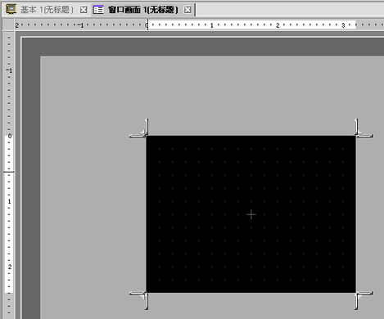The width and height of the screenshot is (384, 319).
Task: Click the position indicator line on vertical ruler
Action: pos(9,172)
